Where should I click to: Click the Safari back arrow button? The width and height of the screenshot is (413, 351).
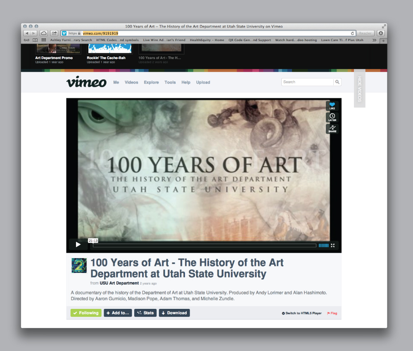26,33
